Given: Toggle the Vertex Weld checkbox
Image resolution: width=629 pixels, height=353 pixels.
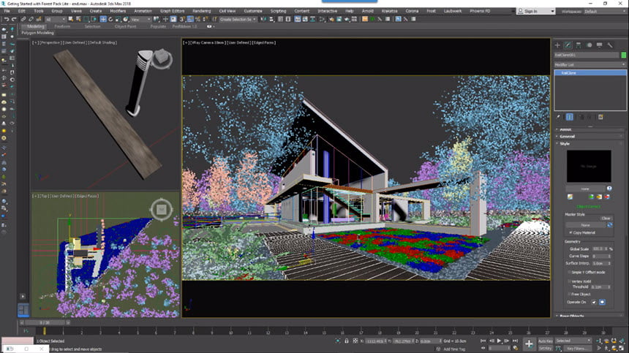Looking at the screenshot, I should click(569, 281).
